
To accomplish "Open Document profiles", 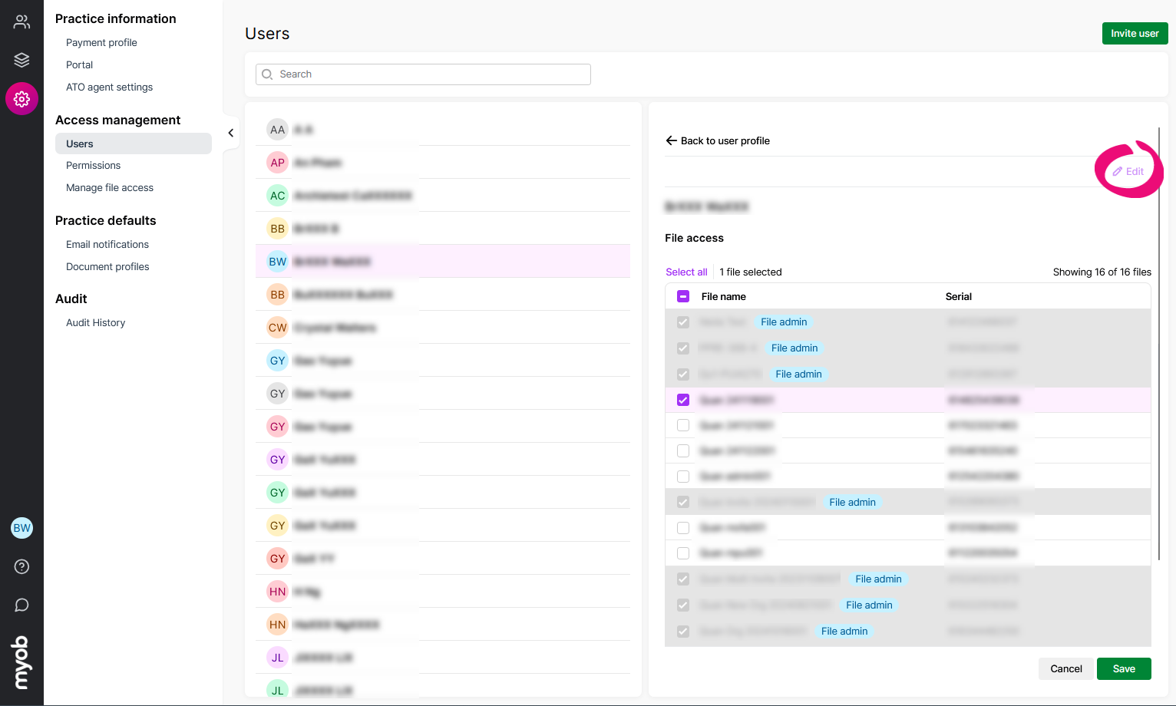I will (x=107, y=267).
